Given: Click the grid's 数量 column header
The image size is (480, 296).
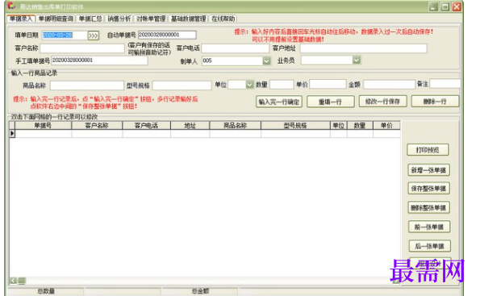Looking at the screenshot, I should point(360,126).
